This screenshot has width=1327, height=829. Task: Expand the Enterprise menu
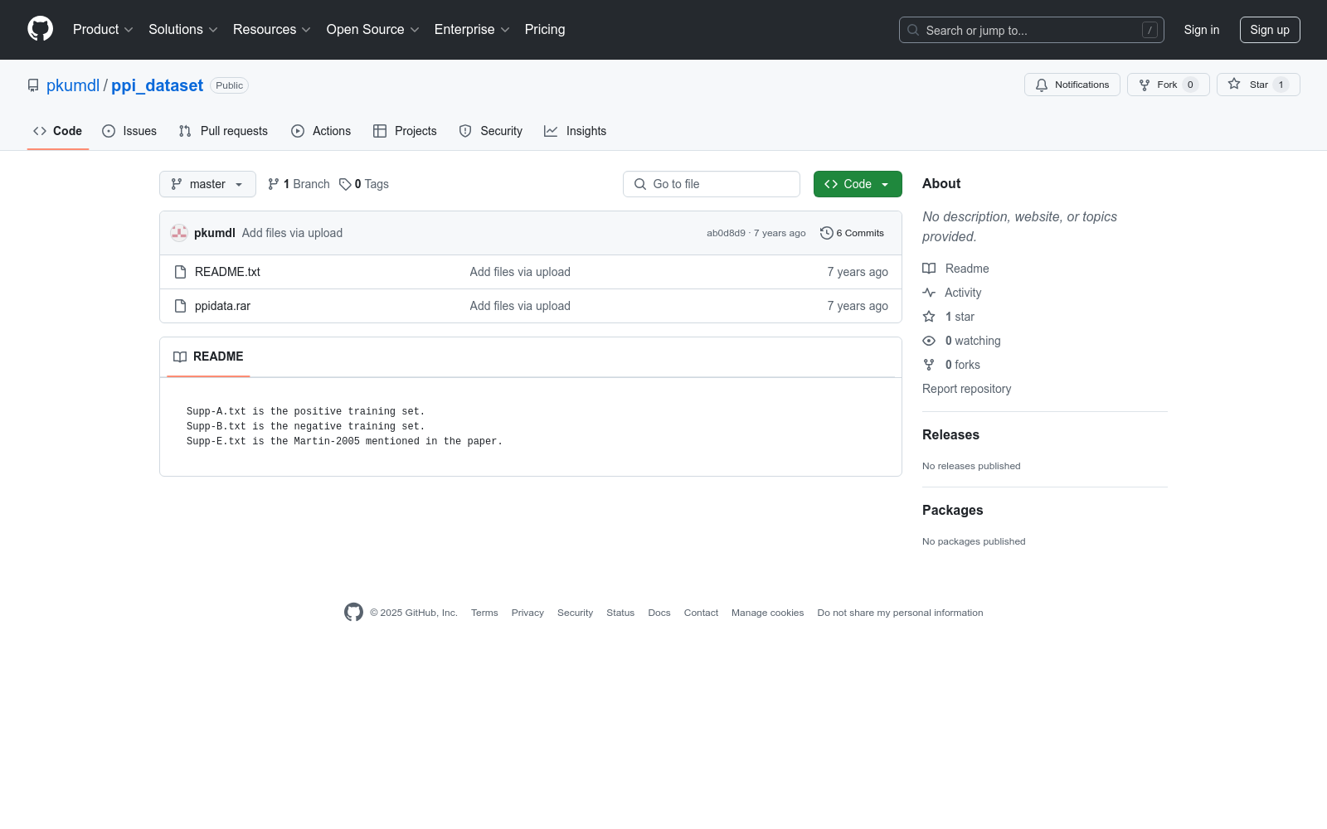(x=472, y=30)
